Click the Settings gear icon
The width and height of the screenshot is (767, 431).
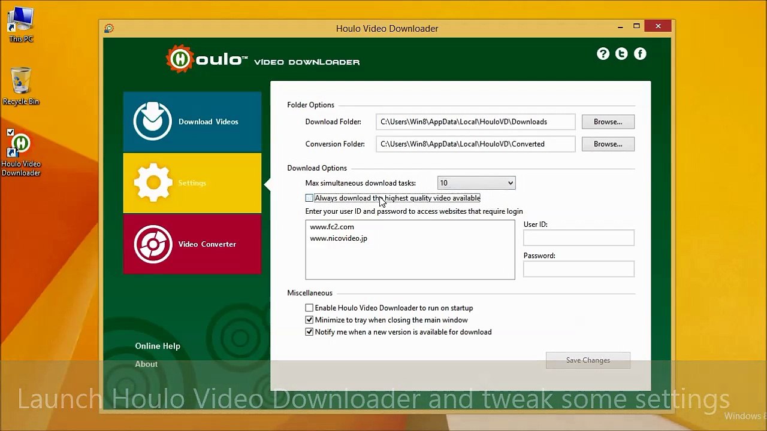click(153, 183)
